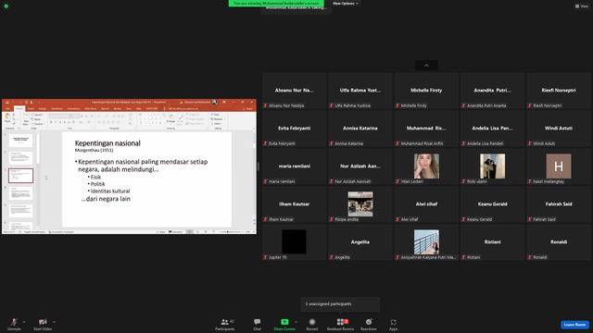The width and height of the screenshot is (593, 333).
Task: Open the Select dropdown in Editing group
Action: click(x=216, y=123)
